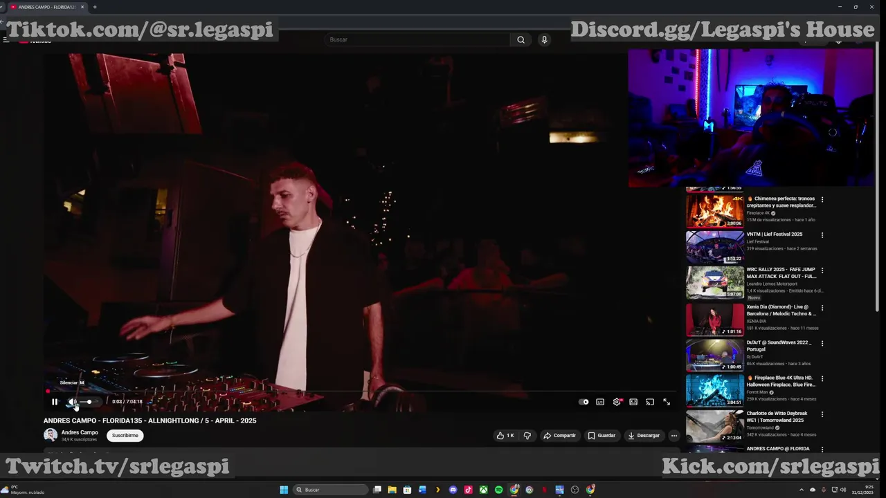The image size is (886, 498).
Task: Click the taskbar Buscar search box
Action: tap(331, 490)
